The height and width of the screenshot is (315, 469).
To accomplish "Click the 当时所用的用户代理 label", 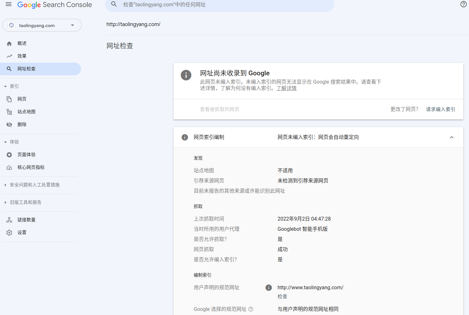I will click(216, 229).
